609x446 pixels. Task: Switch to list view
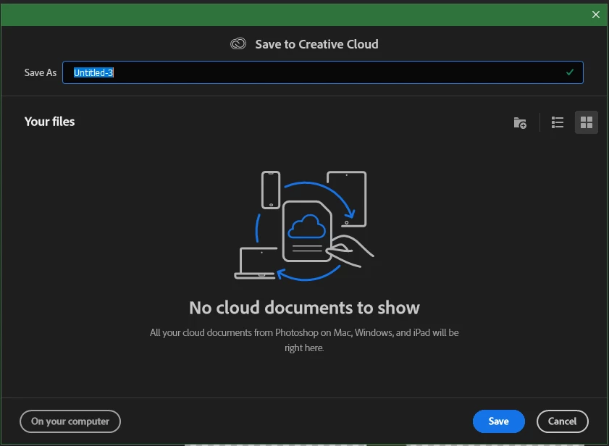click(x=558, y=123)
